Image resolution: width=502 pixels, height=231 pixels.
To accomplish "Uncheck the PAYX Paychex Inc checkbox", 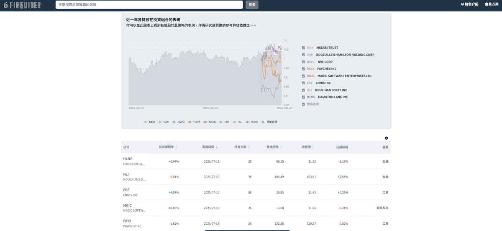I will point(303,69).
